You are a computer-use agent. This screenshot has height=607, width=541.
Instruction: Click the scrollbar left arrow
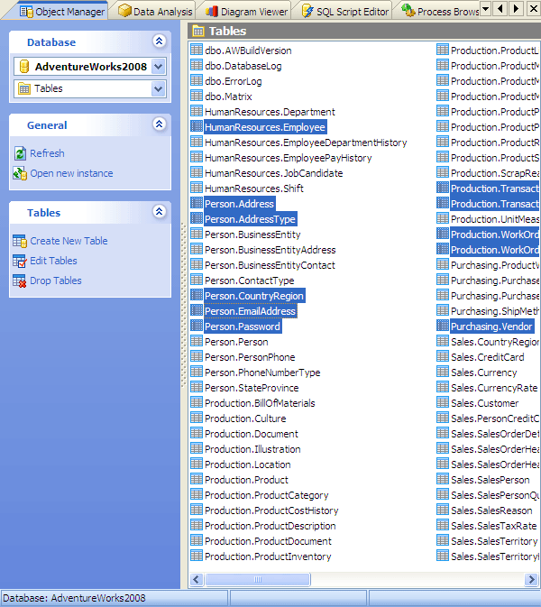pyautogui.click(x=197, y=580)
